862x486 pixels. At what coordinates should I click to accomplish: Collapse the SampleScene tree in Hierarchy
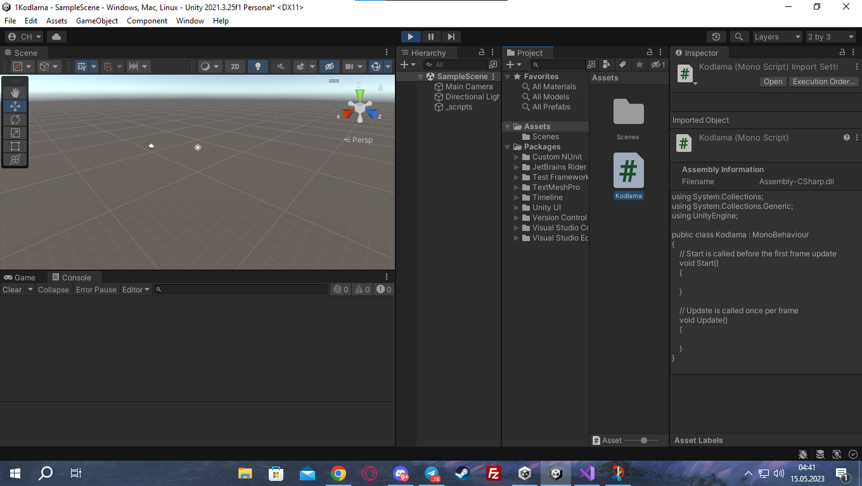[x=420, y=77]
